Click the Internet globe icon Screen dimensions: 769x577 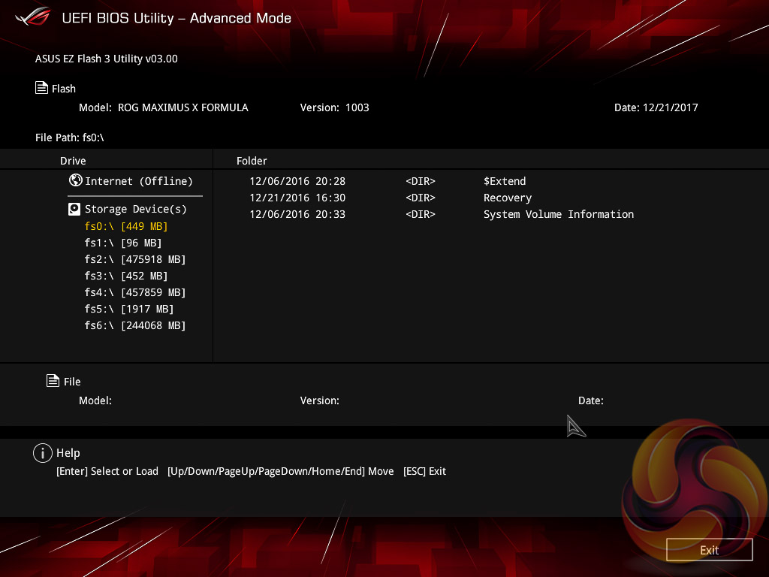75,180
